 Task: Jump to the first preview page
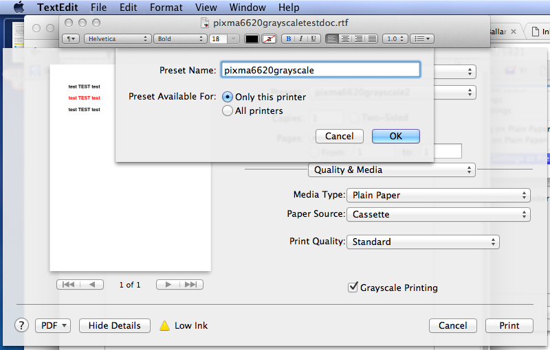pos(69,284)
